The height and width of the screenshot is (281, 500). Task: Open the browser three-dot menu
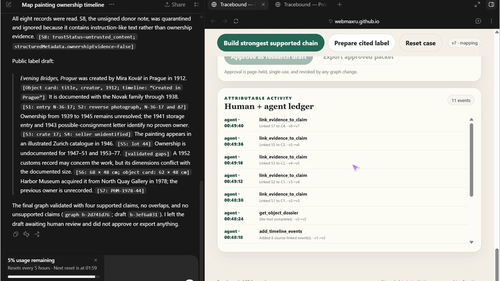point(491,21)
